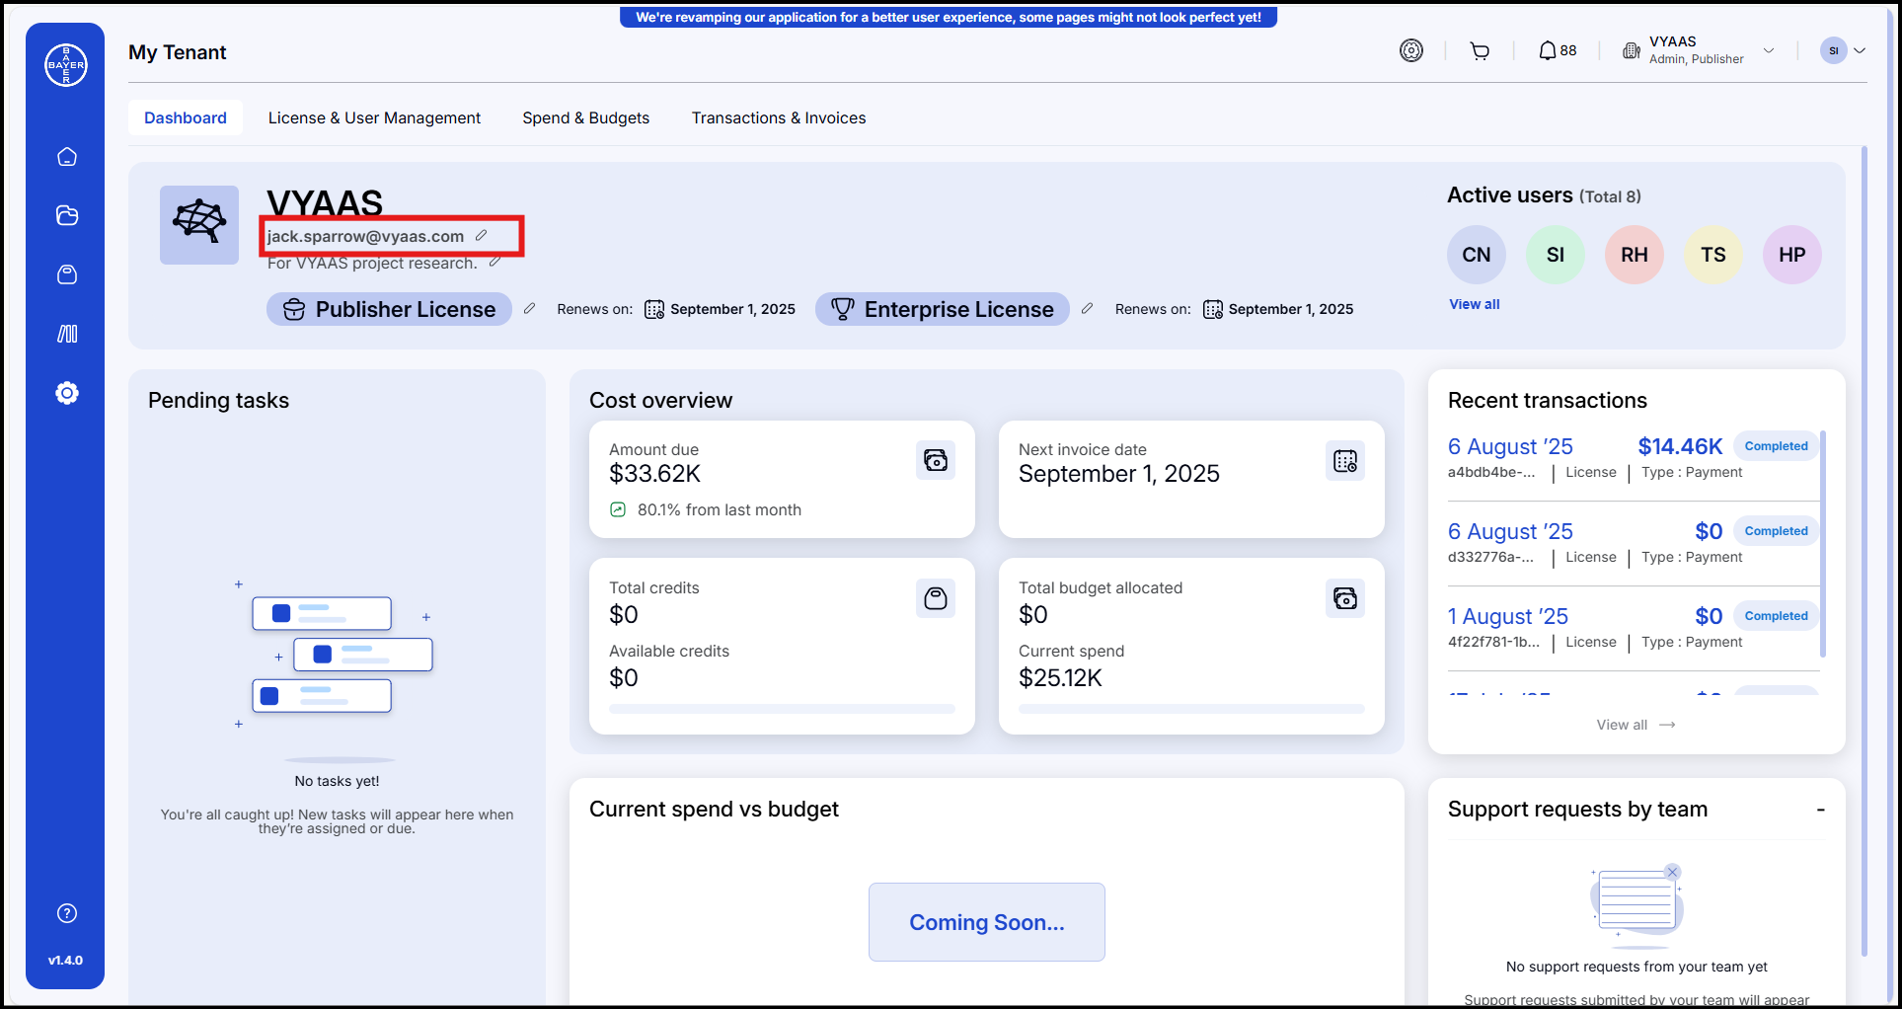This screenshot has width=1902, height=1009.
Task: Click View all in Recent transactions
Action: [1636, 725]
